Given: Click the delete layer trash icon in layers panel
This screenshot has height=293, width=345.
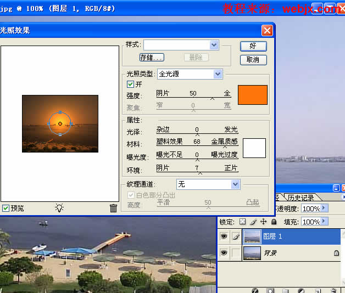Looking at the screenshot, I should [333, 291].
